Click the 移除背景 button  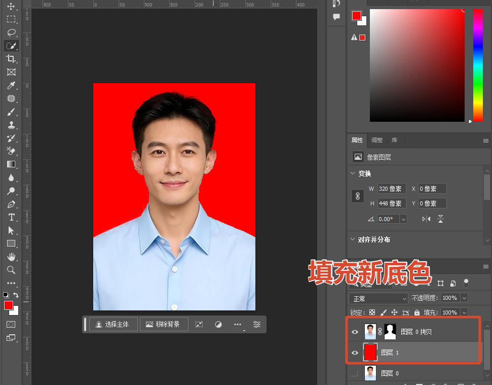(x=164, y=324)
